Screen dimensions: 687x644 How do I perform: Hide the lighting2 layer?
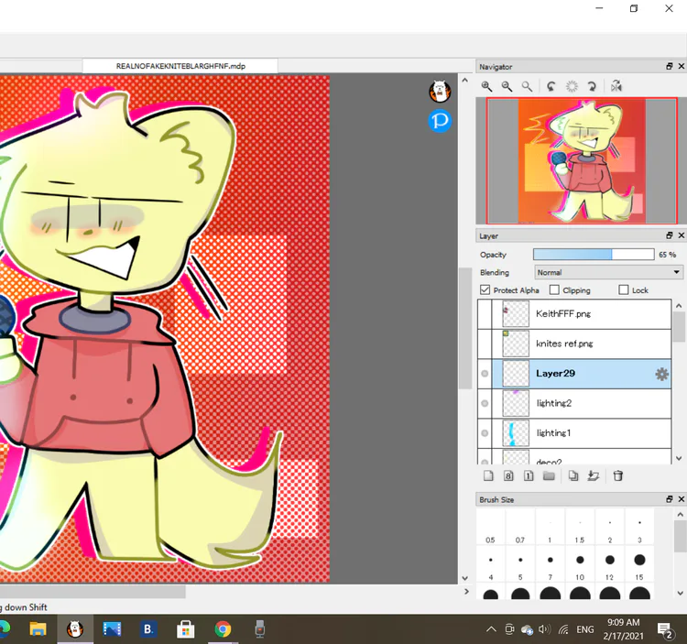485,403
